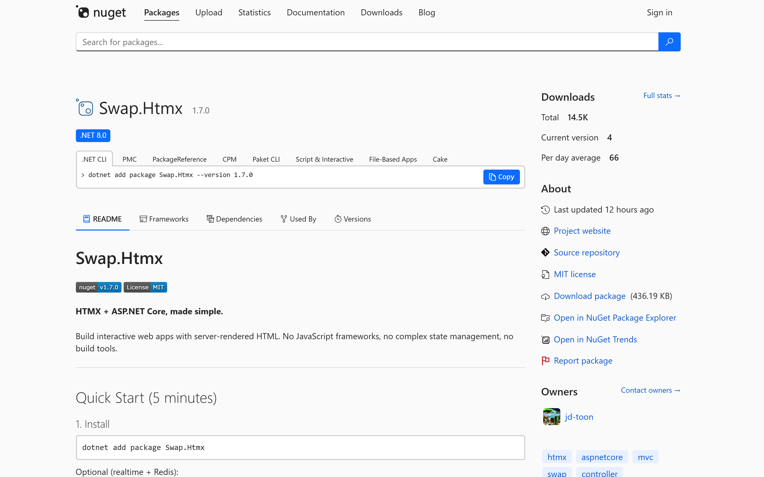The width and height of the screenshot is (764, 477).
Task: Open the Dependencies tab
Action: pos(234,219)
